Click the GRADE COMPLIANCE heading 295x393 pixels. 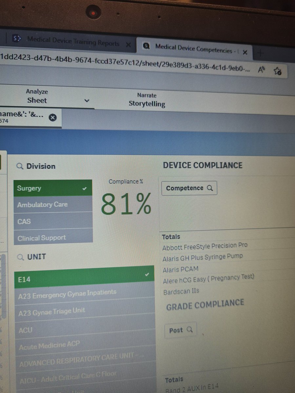(205, 305)
